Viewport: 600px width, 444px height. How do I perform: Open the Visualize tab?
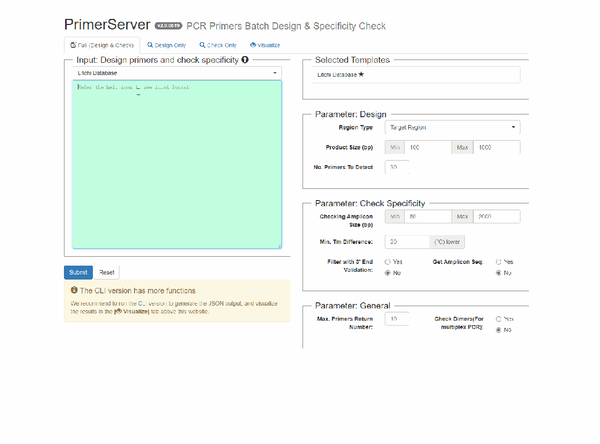(265, 45)
